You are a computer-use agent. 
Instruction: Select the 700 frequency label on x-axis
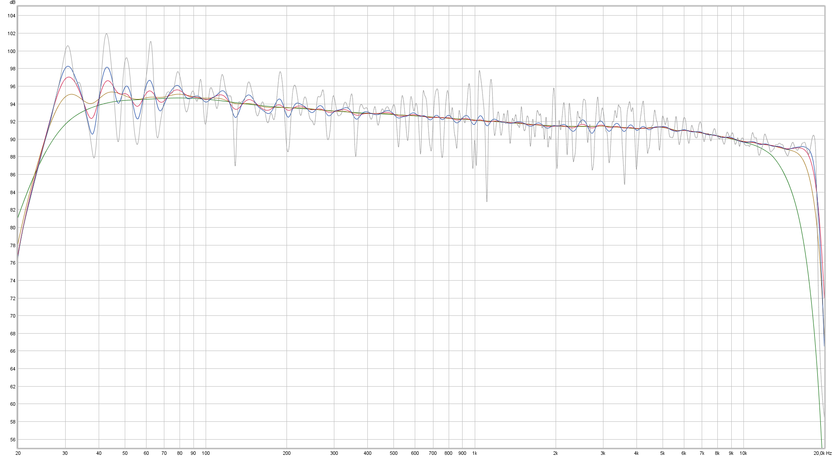point(433,453)
